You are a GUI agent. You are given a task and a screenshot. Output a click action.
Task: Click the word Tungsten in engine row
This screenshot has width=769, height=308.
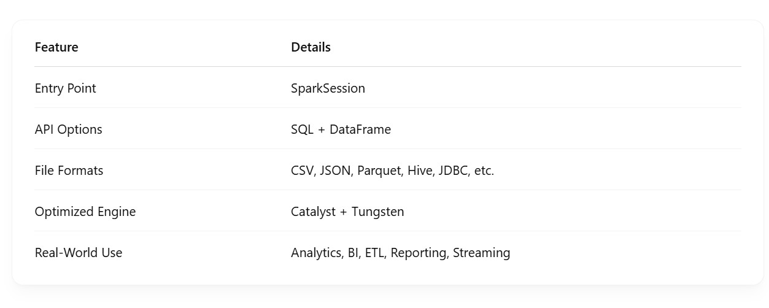click(x=377, y=212)
